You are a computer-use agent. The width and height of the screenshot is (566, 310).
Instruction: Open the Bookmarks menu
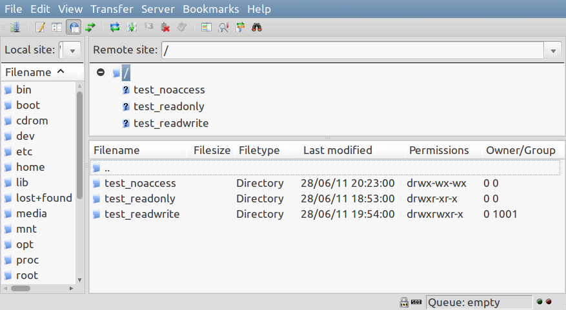point(210,9)
